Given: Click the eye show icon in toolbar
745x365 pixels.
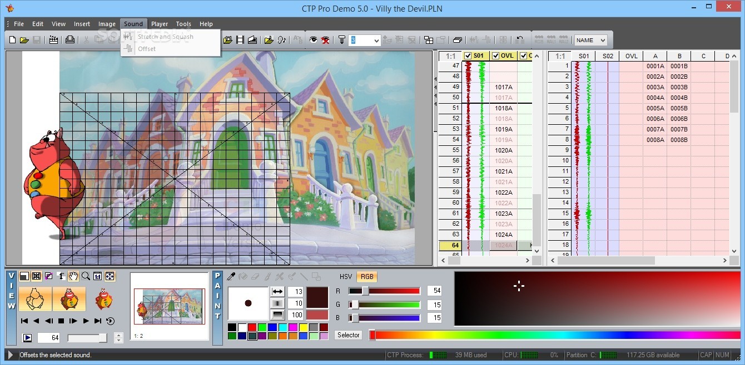Looking at the screenshot, I should (x=314, y=40).
